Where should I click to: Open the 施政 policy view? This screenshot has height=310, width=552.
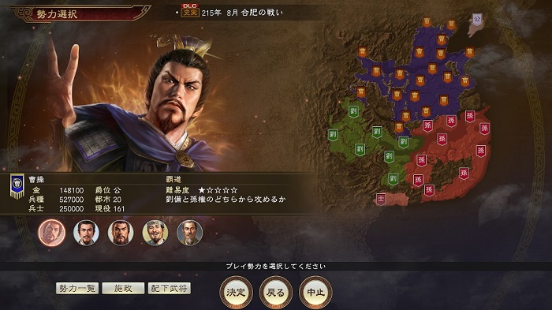point(123,288)
